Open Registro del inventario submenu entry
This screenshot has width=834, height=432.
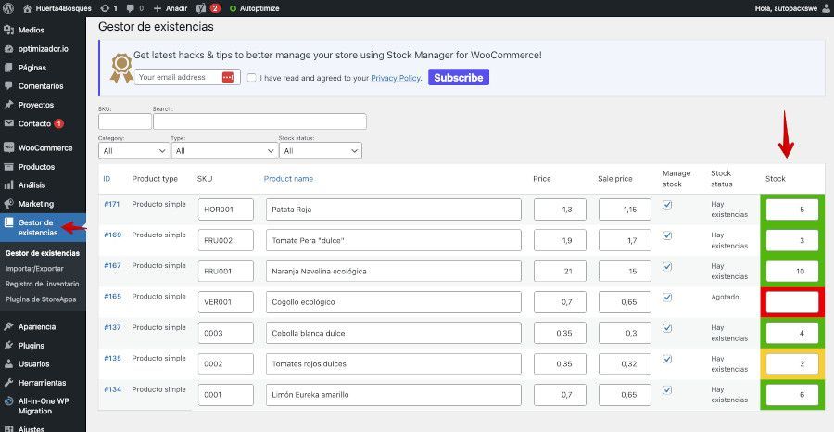(x=43, y=284)
